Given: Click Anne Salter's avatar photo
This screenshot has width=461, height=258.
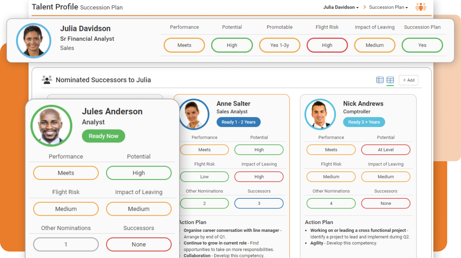Looking at the screenshot, I should (x=194, y=114).
